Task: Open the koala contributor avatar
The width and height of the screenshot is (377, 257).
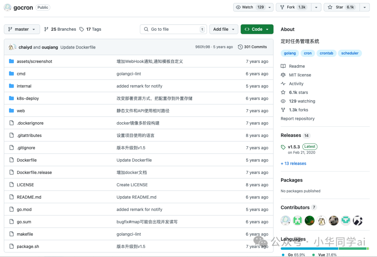Action: [333, 220]
